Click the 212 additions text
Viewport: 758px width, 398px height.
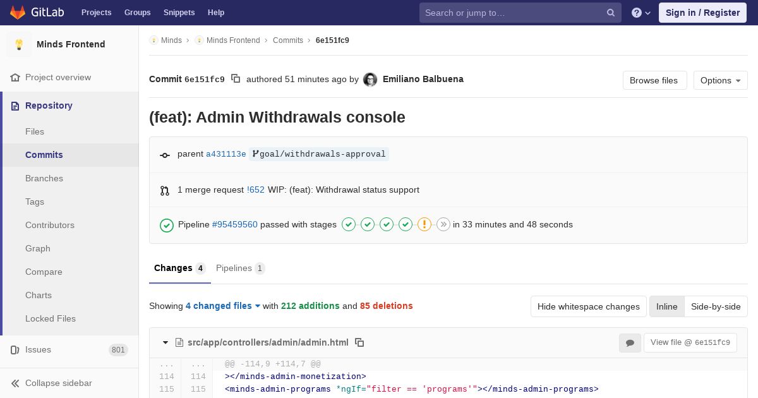[310, 306]
